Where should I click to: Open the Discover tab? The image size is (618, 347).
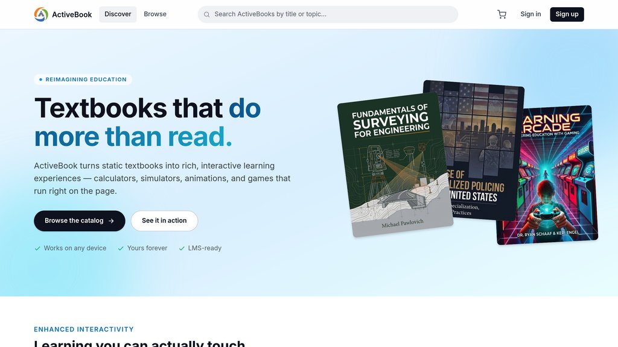point(118,14)
